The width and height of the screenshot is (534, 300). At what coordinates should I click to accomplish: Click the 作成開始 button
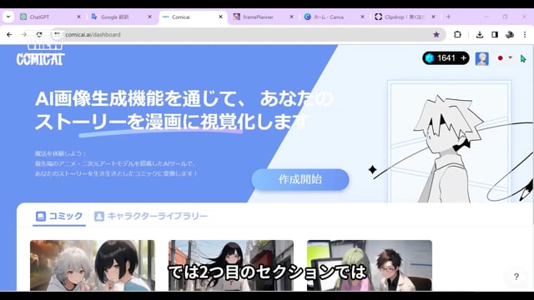[300, 179]
